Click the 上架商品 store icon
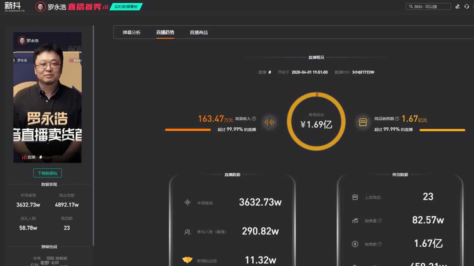The image size is (474, 266). coord(355,197)
